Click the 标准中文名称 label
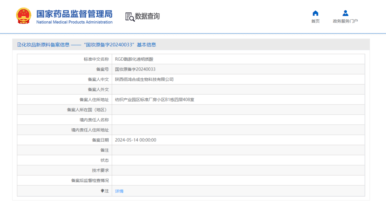The width and height of the screenshot is (386, 209). 96,59
